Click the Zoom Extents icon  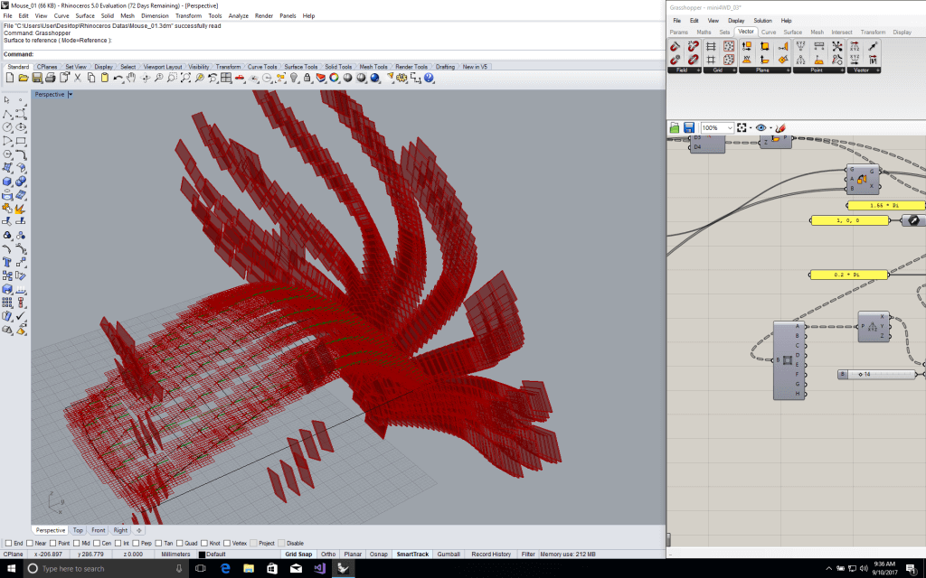[185, 78]
